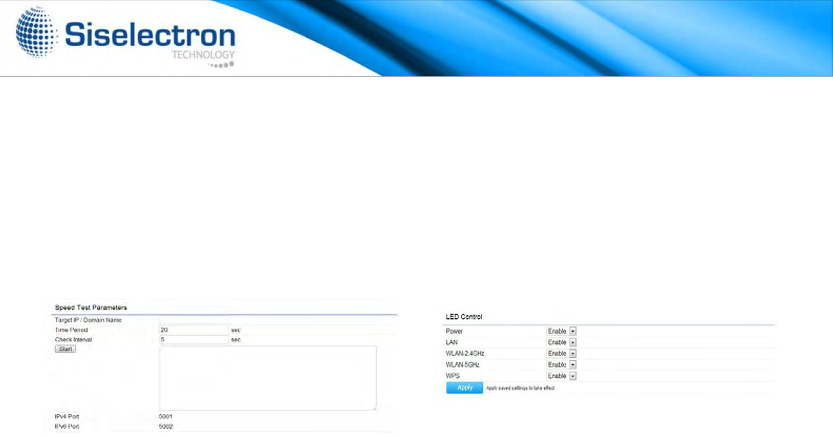Click the speed test results text area
Screen dimensions: 833x437
(x=268, y=378)
